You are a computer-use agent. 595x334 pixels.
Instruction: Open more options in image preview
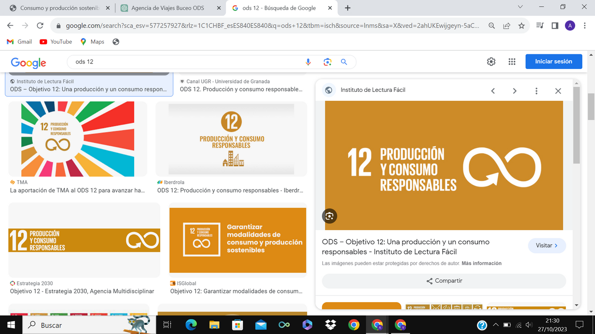point(536,91)
